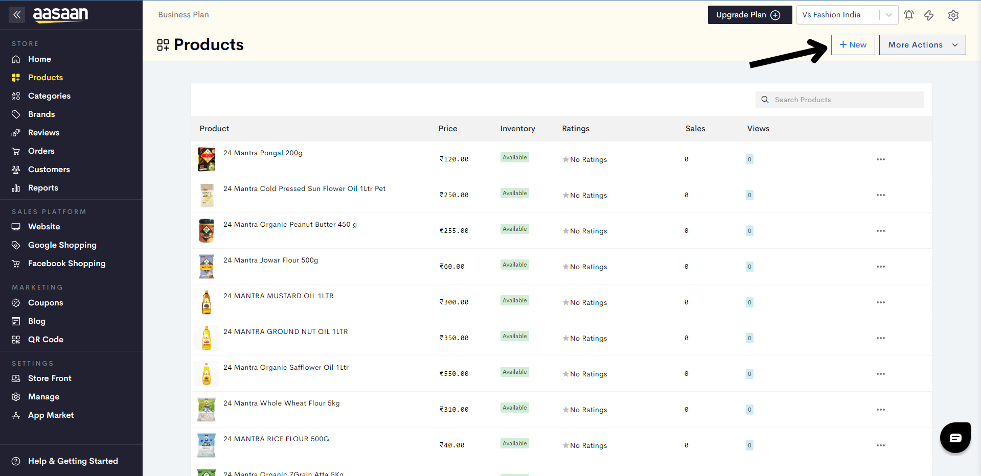Click the Business Plan label
This screenshot has height=476, width=981.
pos(184,15)
